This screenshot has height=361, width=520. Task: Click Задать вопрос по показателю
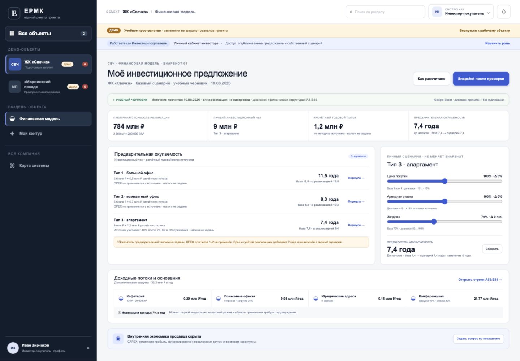(478, 339)
